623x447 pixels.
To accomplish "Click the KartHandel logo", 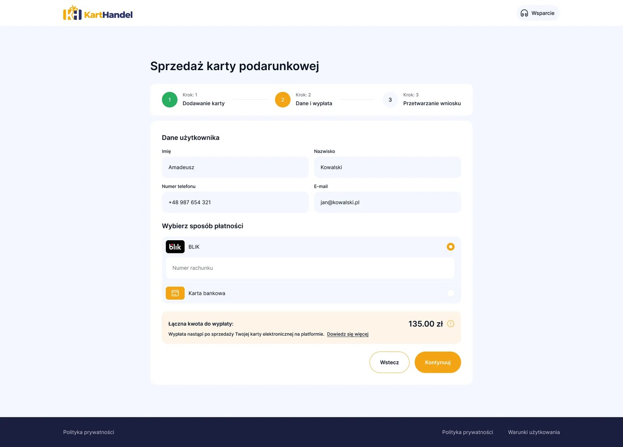I will tap(98, 13).
